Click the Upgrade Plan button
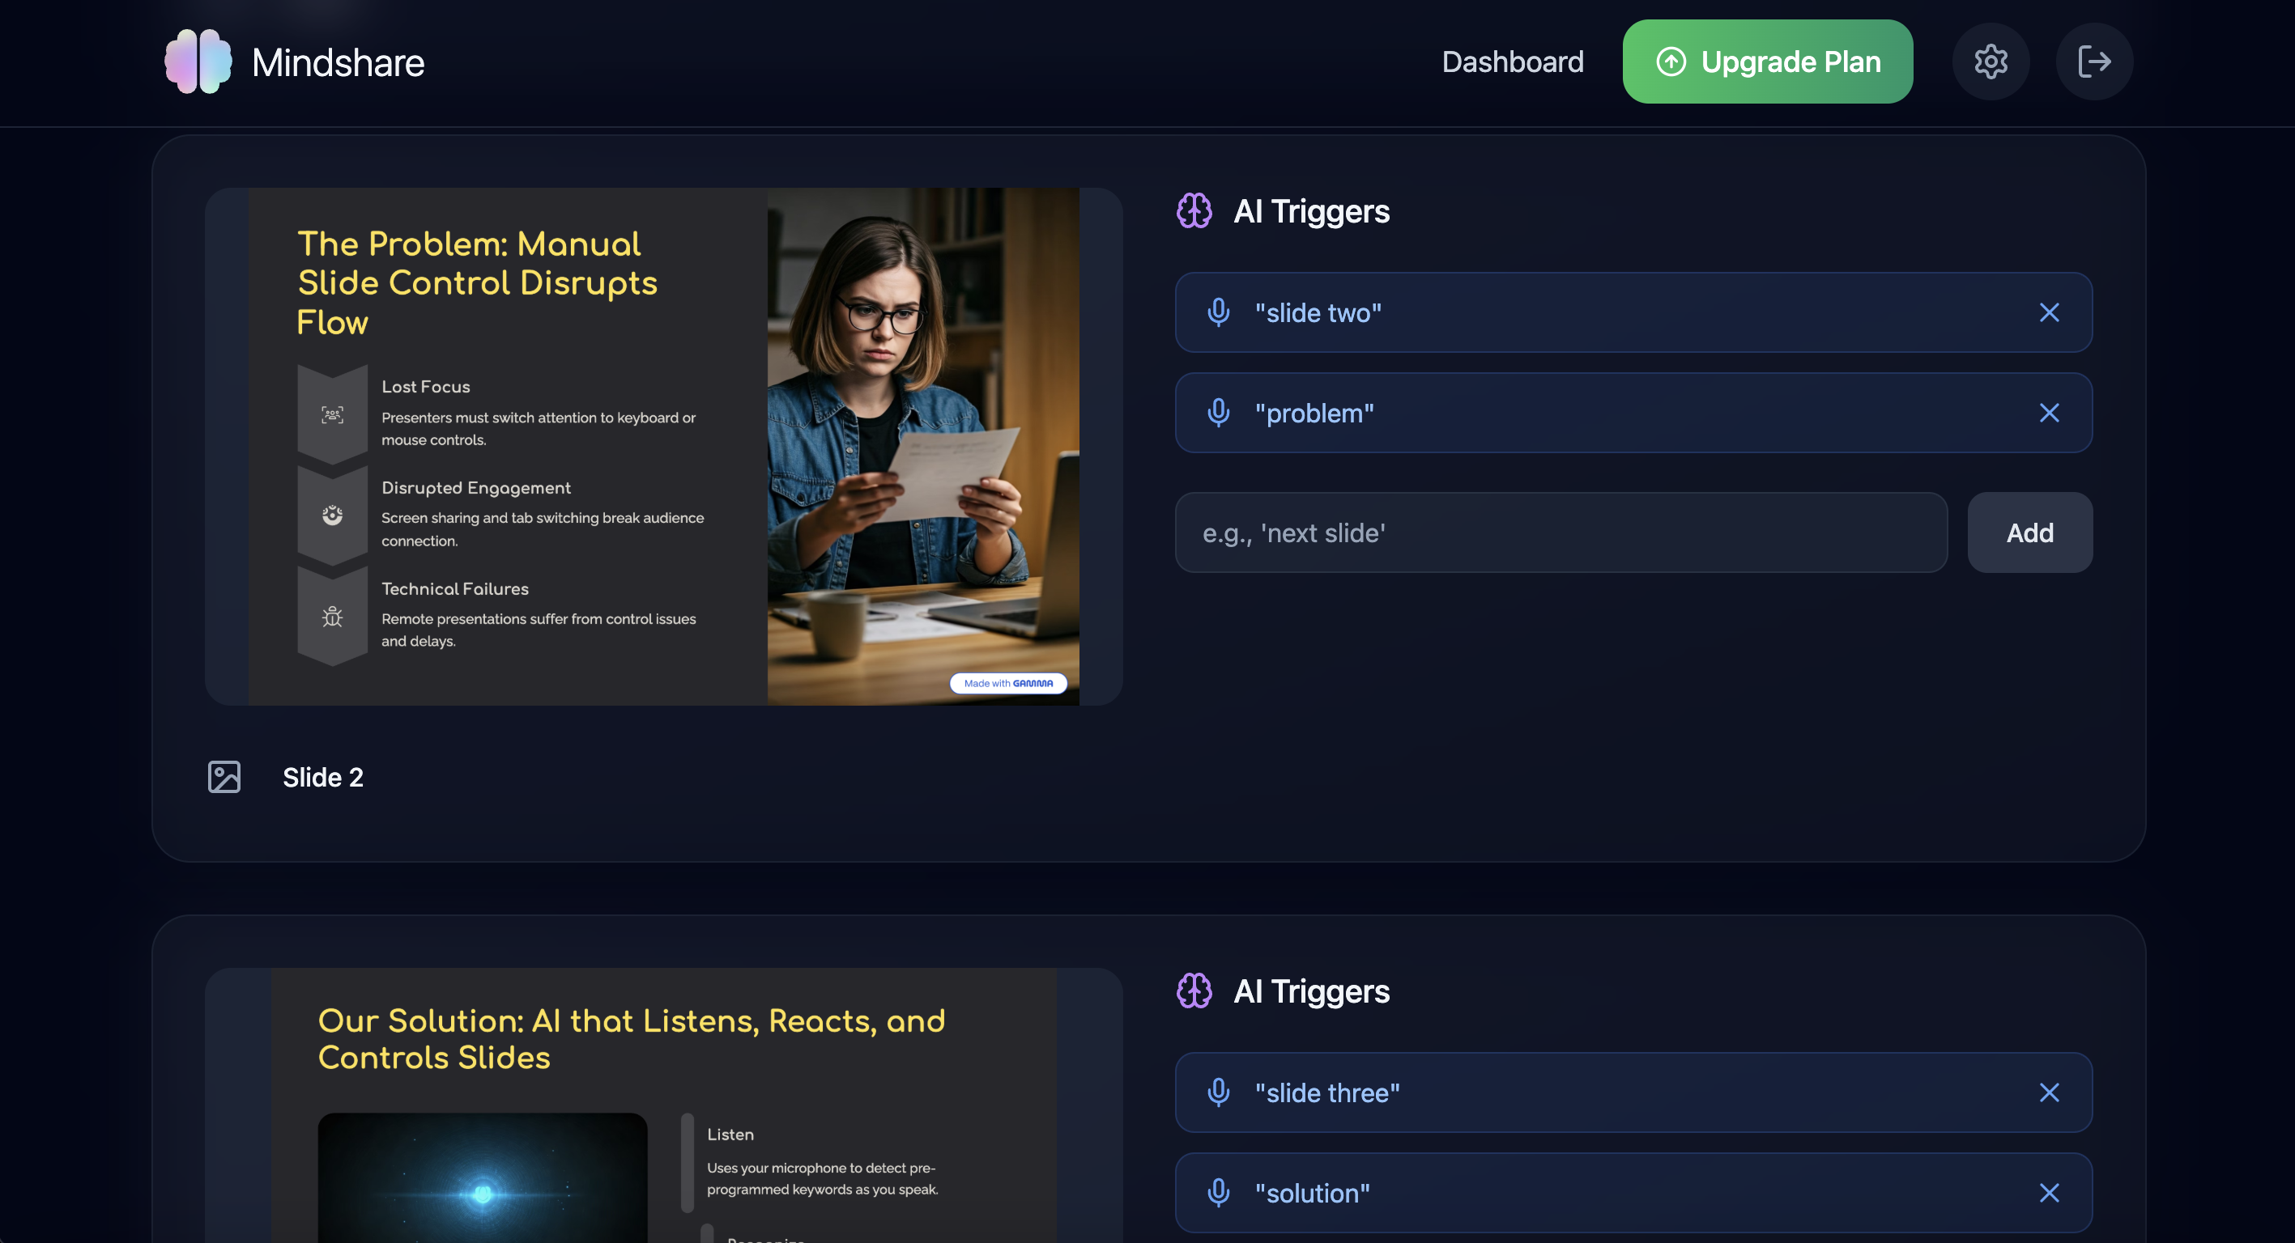The height and width of the screenshot is (1243, 2295). tap(1767, 62)
